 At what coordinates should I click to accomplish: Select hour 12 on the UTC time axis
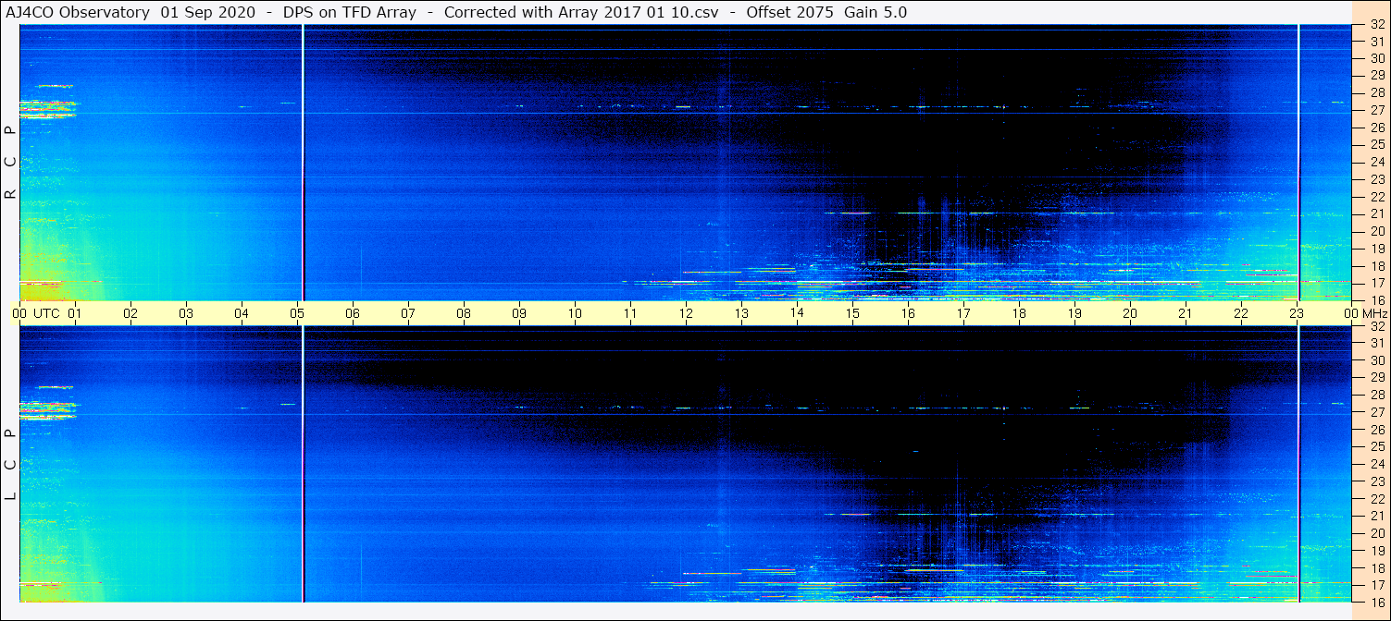[x=686, y=313]
